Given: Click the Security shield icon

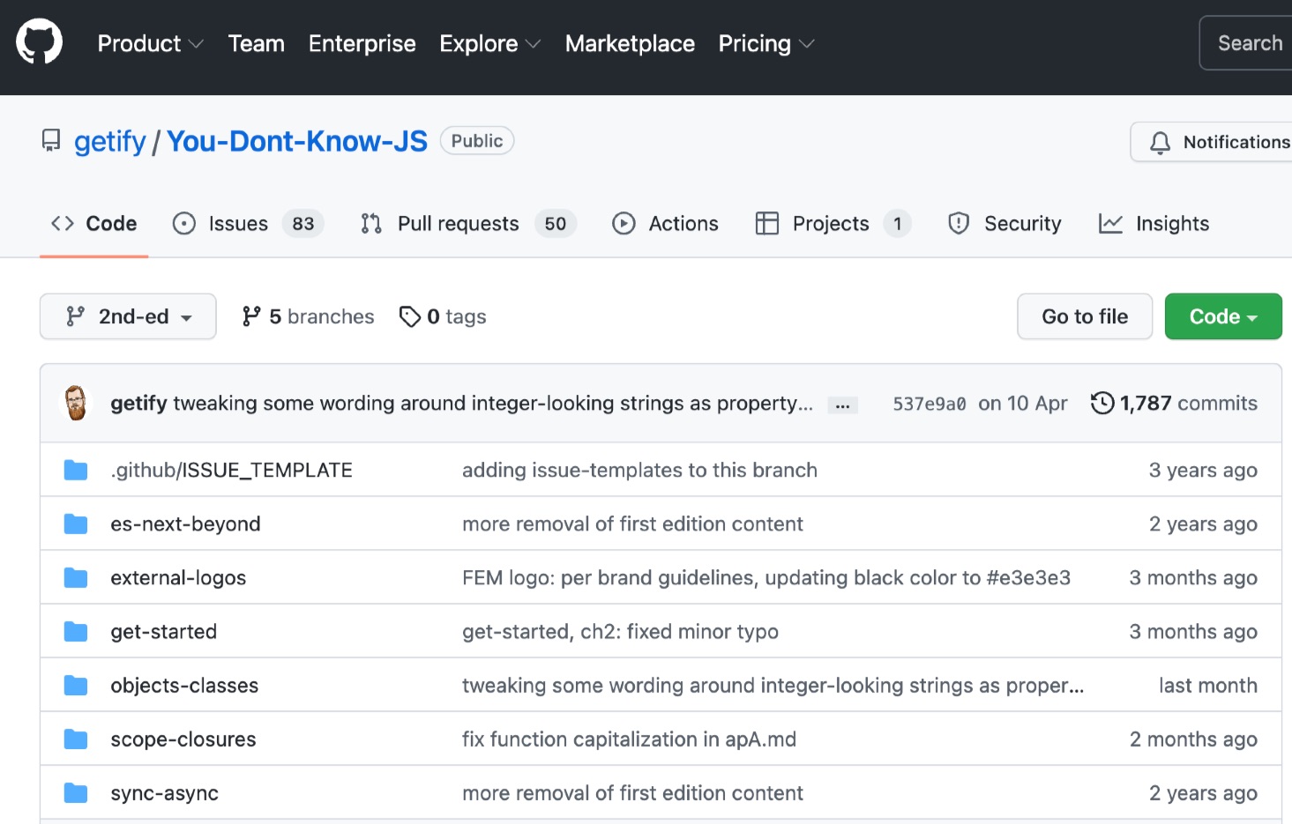Looking at the screenshot, I should (x=959, y=224).
